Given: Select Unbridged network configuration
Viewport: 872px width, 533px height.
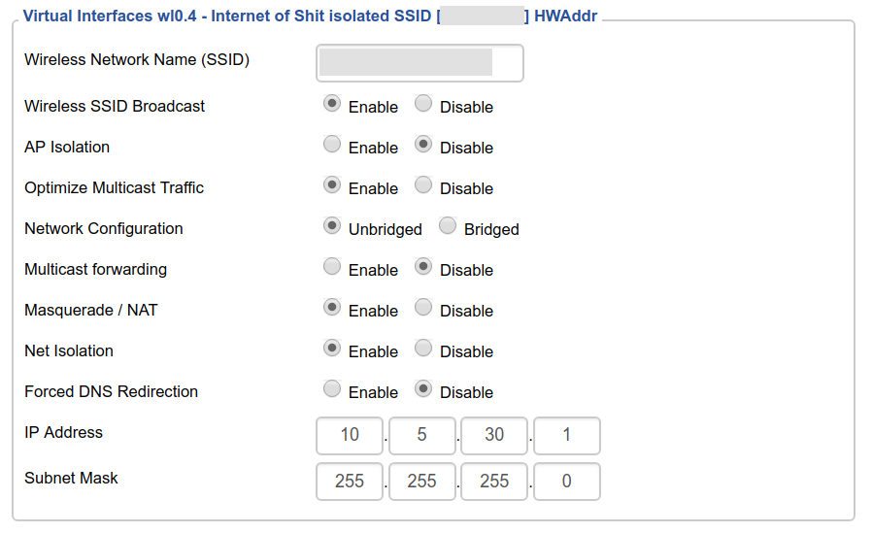Looking at the screenshot, I should 332,226.
